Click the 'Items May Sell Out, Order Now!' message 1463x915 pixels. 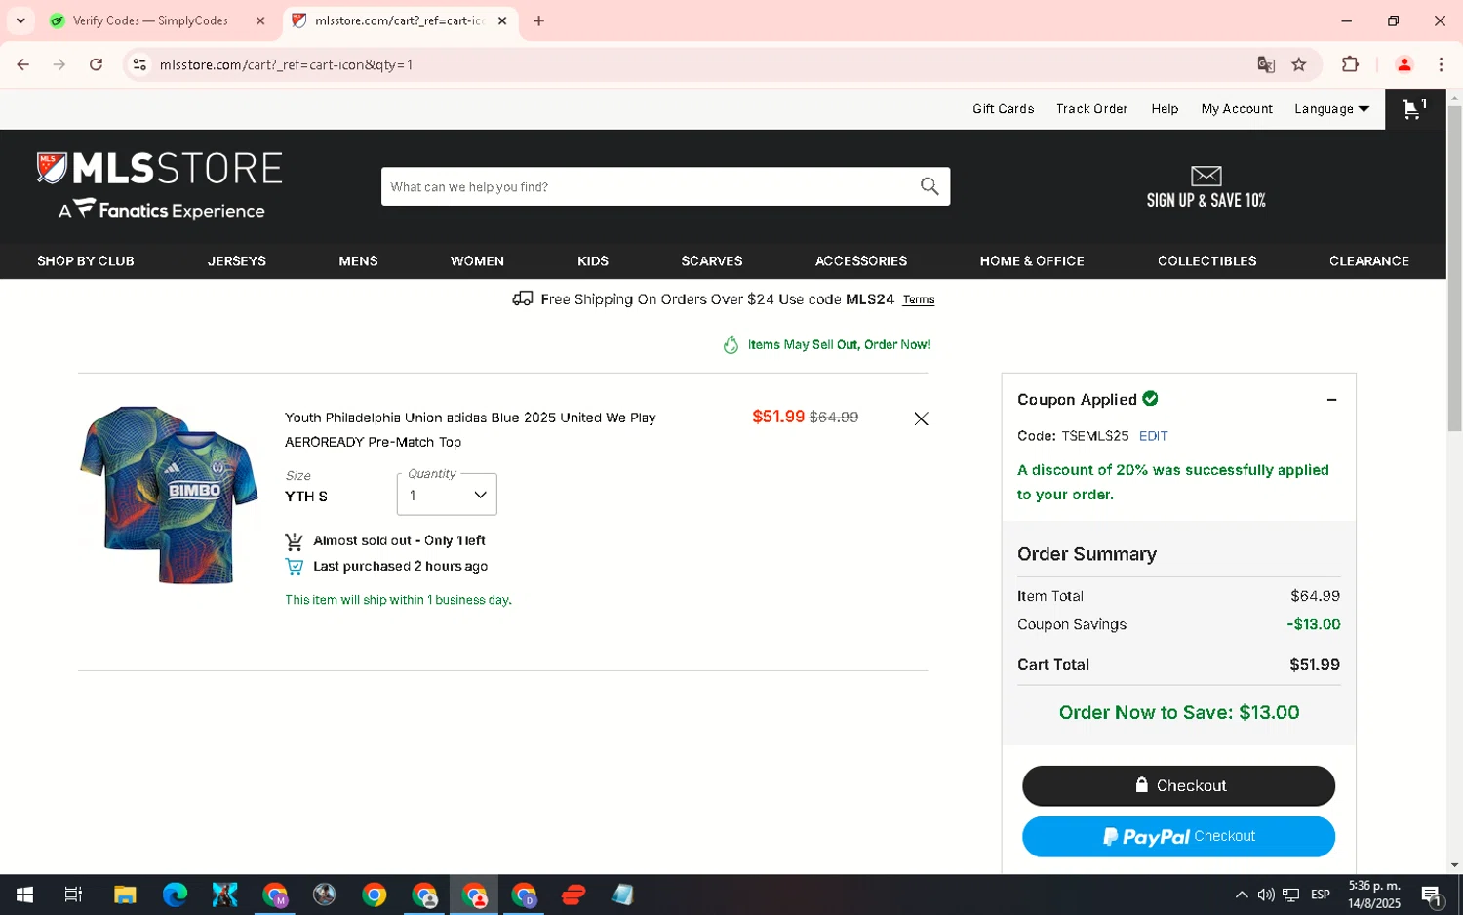click(x=839, y=345)
